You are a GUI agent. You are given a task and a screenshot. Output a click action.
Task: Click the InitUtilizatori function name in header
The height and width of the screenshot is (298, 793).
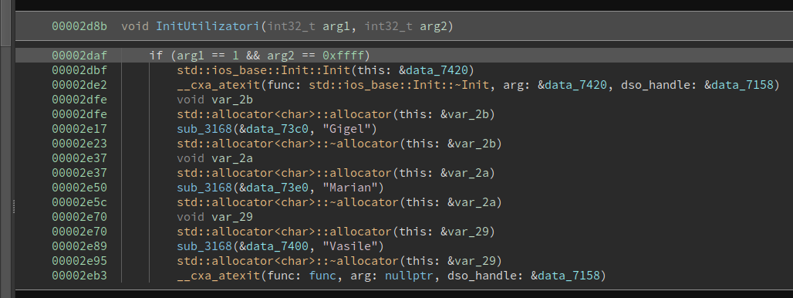pos(208,25)
